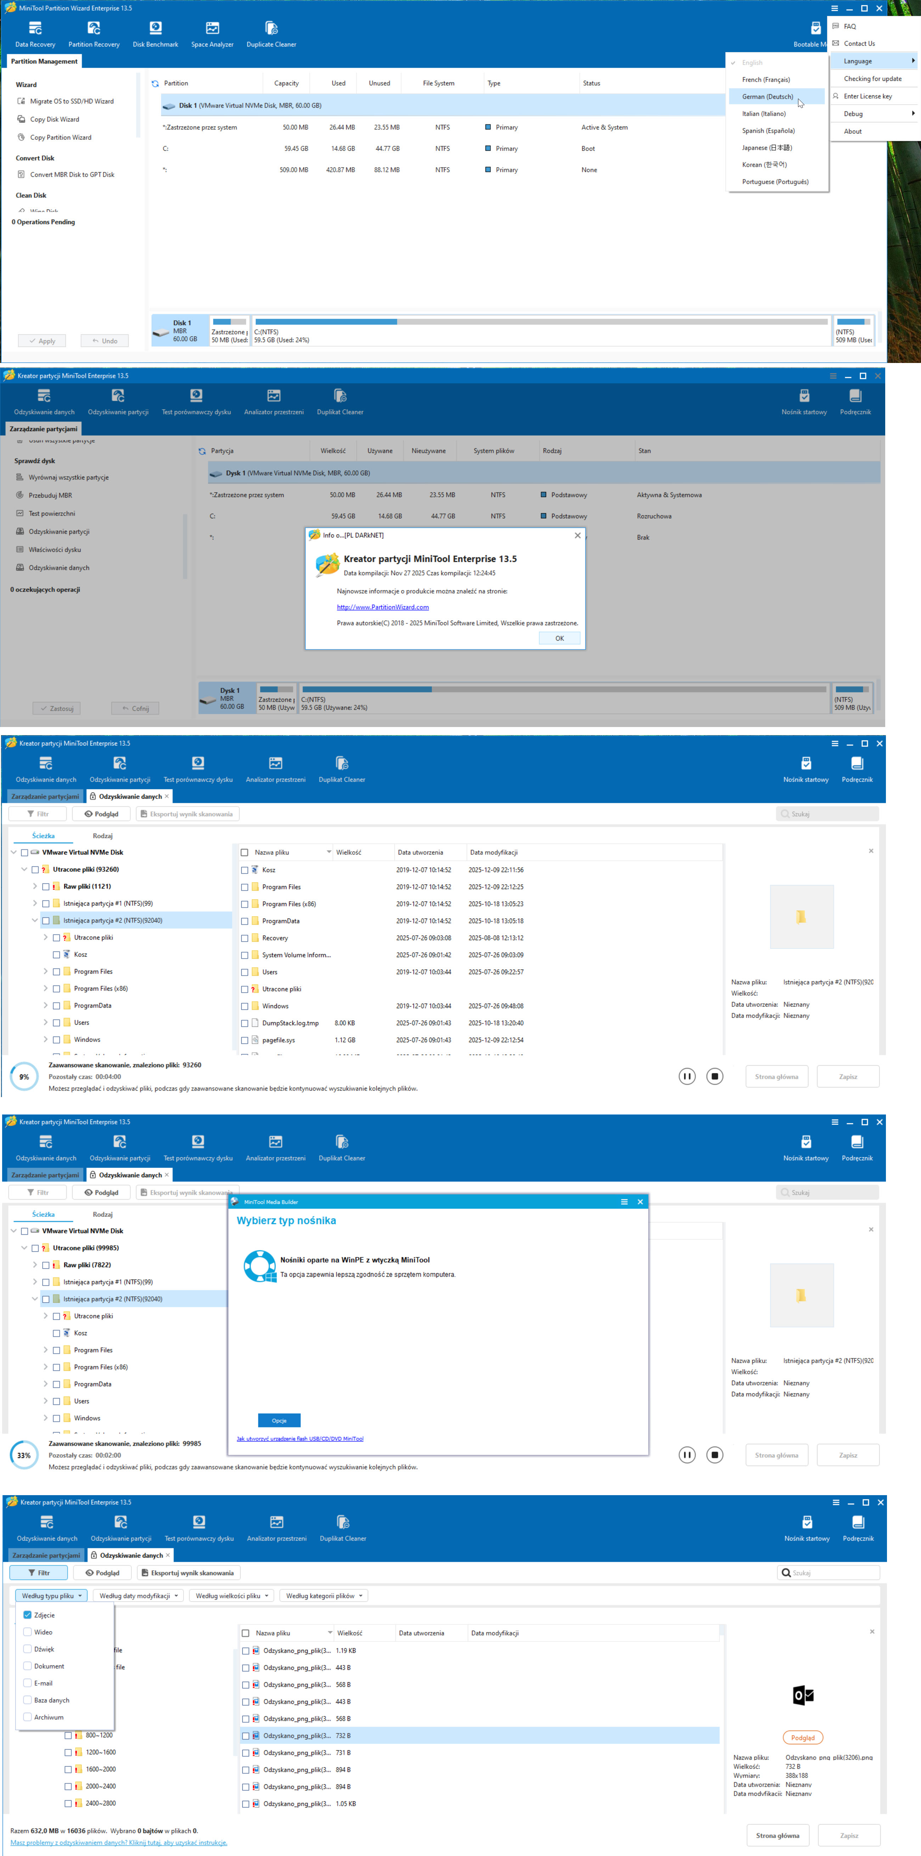Open 'Według daty modyfikacji' filter dropdown
Viewport: 921px width, 1856px height.
(x=138, y=1595)
